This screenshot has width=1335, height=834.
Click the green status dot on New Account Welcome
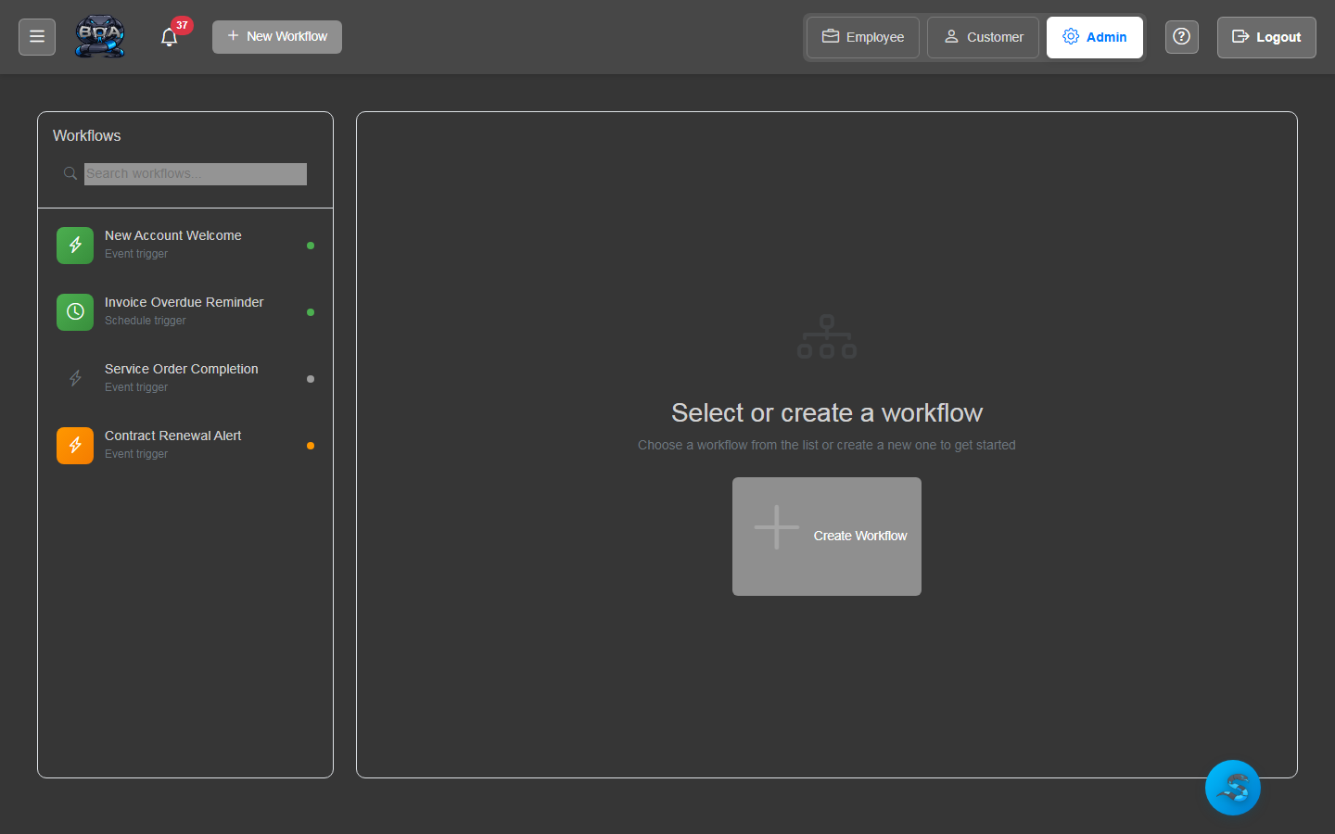point(311,246)
